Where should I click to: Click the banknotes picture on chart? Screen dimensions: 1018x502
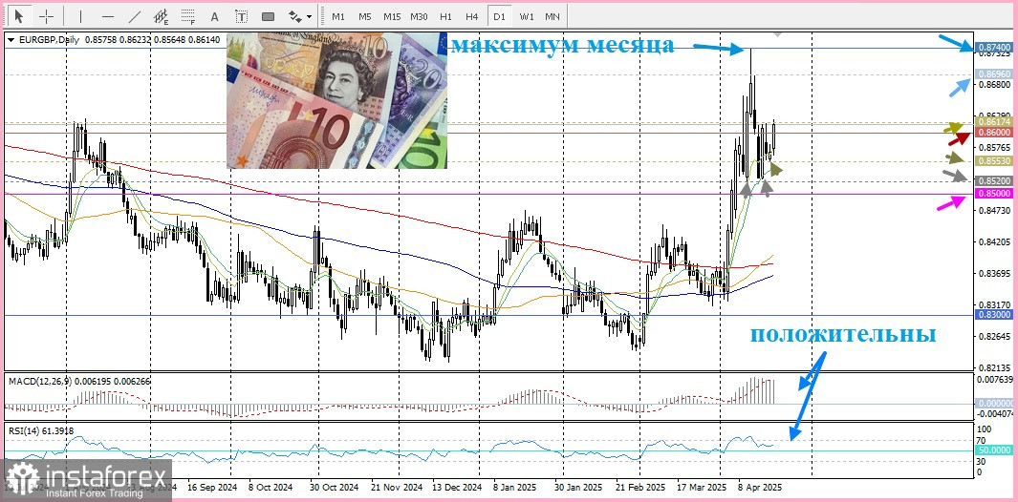[x=336, y=100]
